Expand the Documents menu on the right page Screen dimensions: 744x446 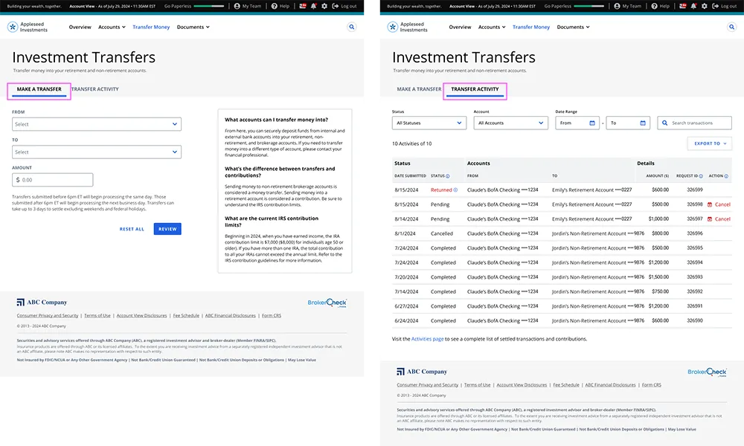pos(573,27)
